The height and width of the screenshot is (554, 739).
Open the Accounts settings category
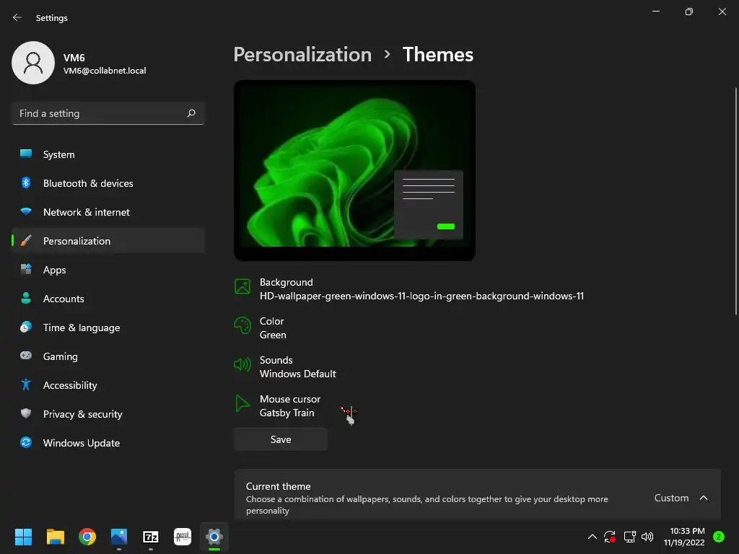[x=108, y=299]
